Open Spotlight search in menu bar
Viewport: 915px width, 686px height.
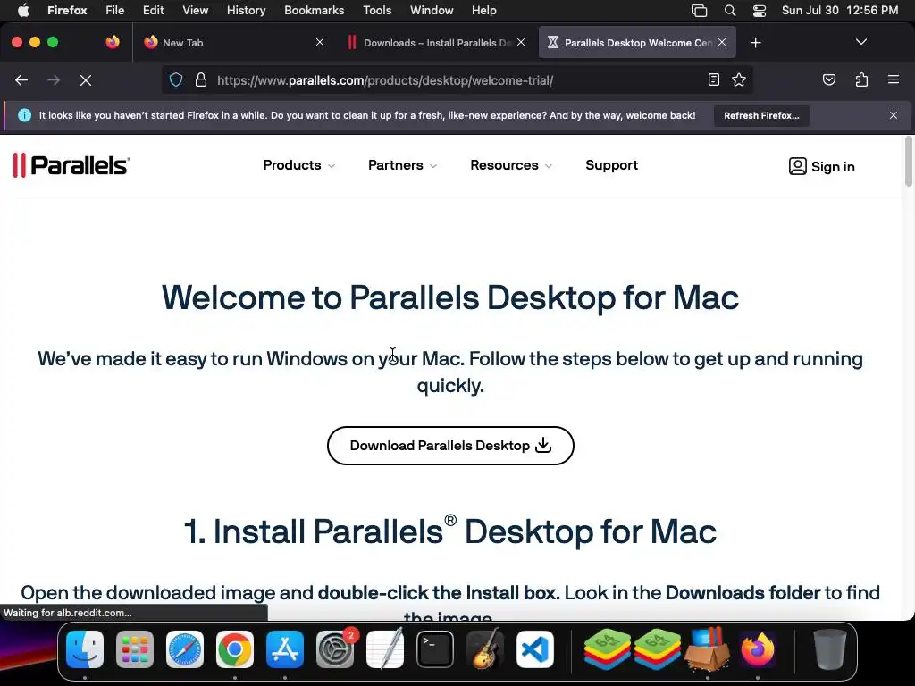[730, 11]
